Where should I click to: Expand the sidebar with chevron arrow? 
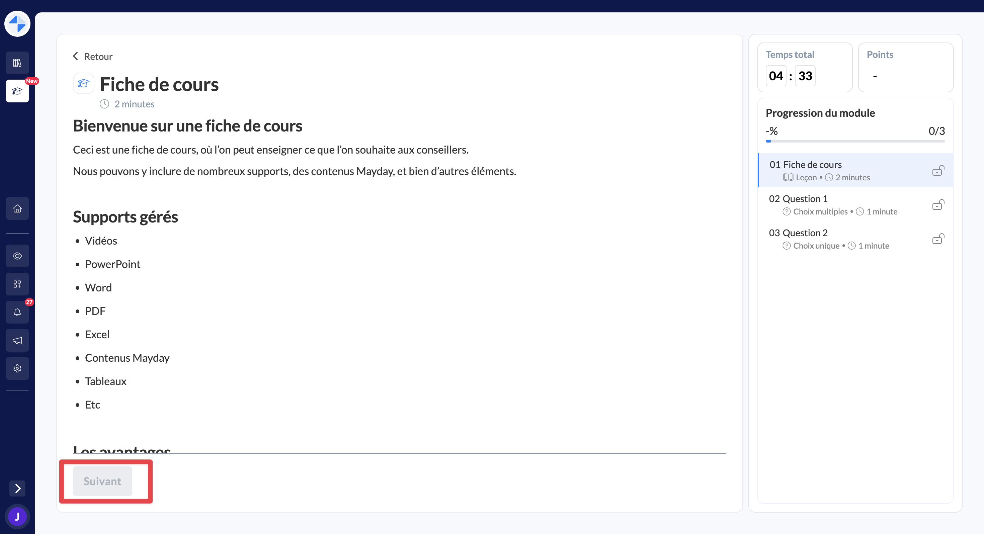tap(17, 488)
